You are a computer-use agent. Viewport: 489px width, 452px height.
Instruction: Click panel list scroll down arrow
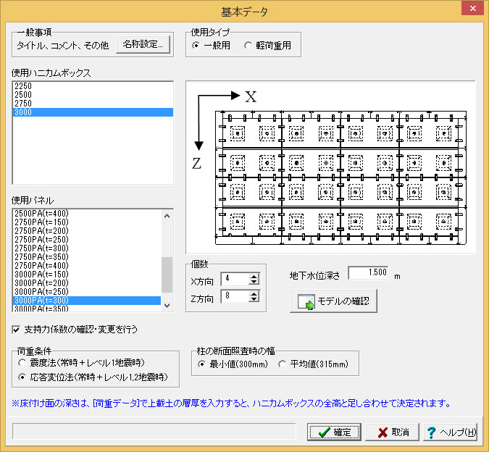[167, 306]
